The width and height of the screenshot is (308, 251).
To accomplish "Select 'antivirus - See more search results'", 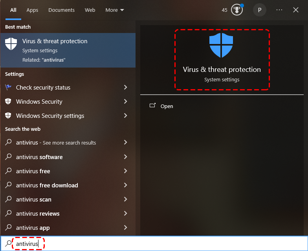I will (56, 143).
